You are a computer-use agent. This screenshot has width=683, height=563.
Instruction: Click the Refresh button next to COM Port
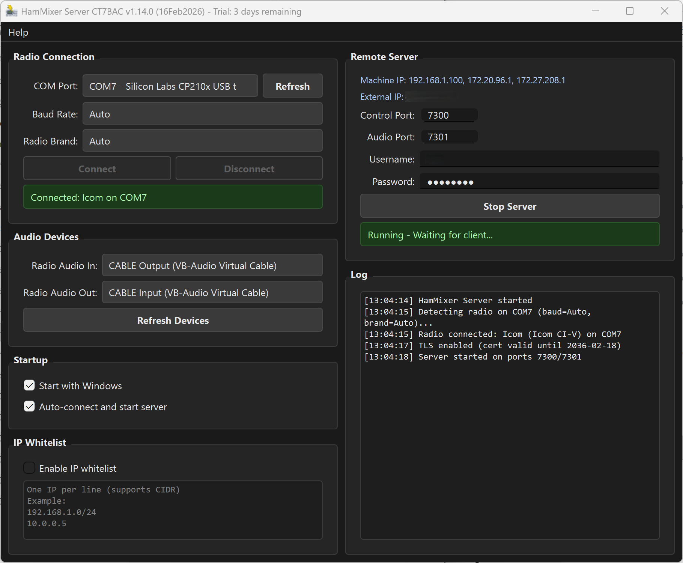tap(292, 86)
